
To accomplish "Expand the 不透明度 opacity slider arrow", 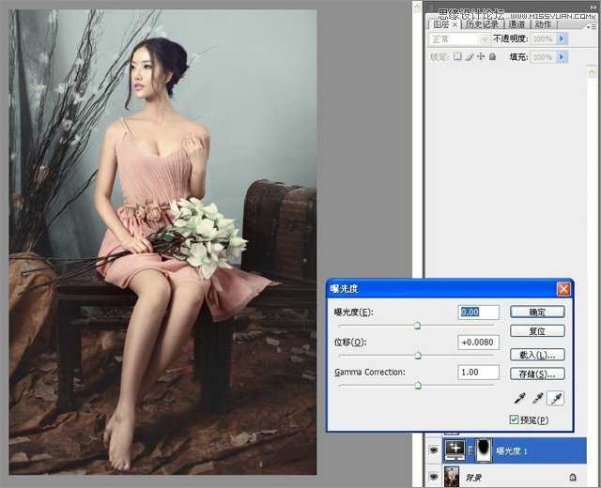I will 562,39.
